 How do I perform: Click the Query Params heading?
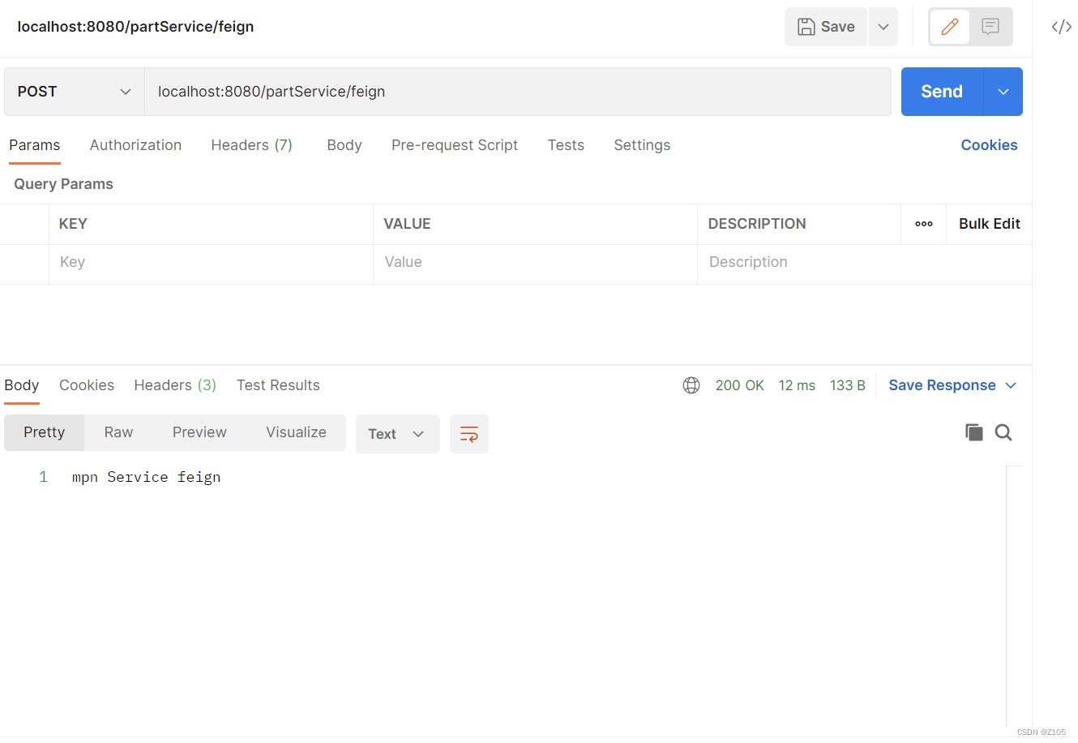pyautogui.click(x=63, y=184)
